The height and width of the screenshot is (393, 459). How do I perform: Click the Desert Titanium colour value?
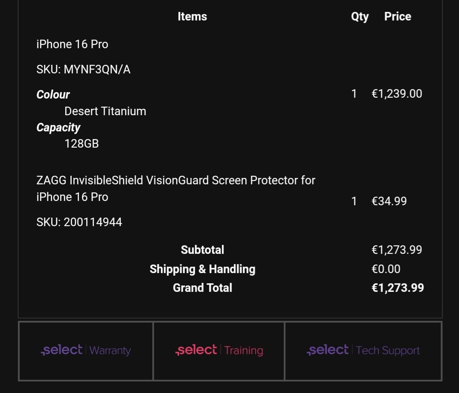point(105,111)
